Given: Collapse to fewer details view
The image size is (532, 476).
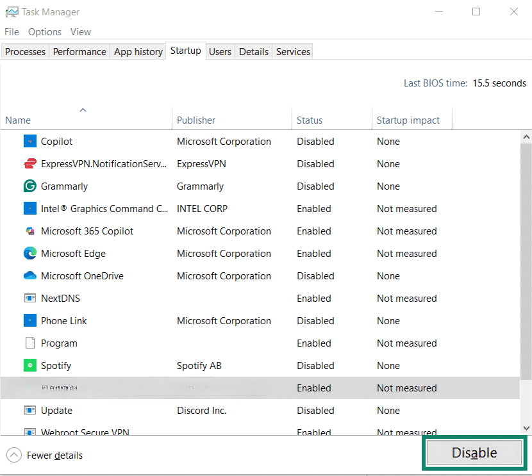Looking at the screenshot, I should (x=44, y=455).
